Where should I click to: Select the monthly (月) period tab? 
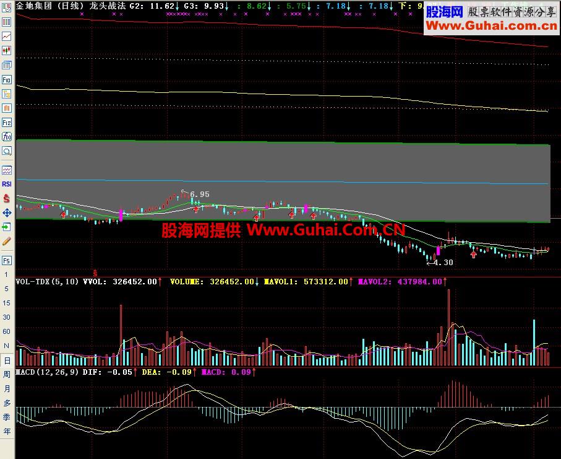tap(7, 388)
